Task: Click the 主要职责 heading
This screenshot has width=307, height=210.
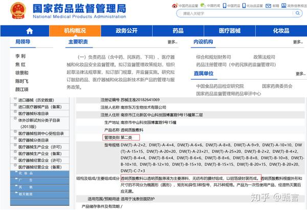Action: click(x=78, y=42)
